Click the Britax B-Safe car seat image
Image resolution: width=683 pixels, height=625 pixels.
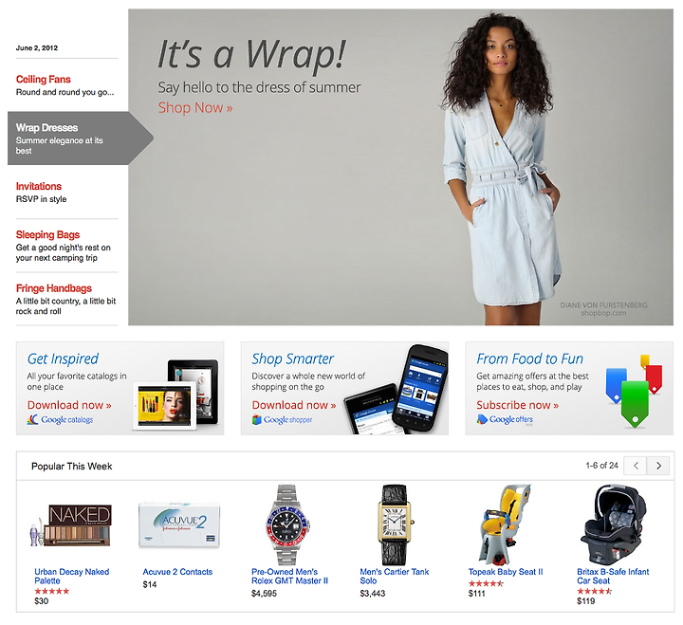(x=614, y=524)
